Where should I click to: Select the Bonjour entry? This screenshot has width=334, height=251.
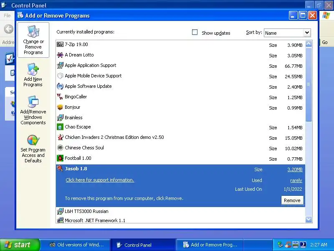pyautogui.click(x=180, y=108)
